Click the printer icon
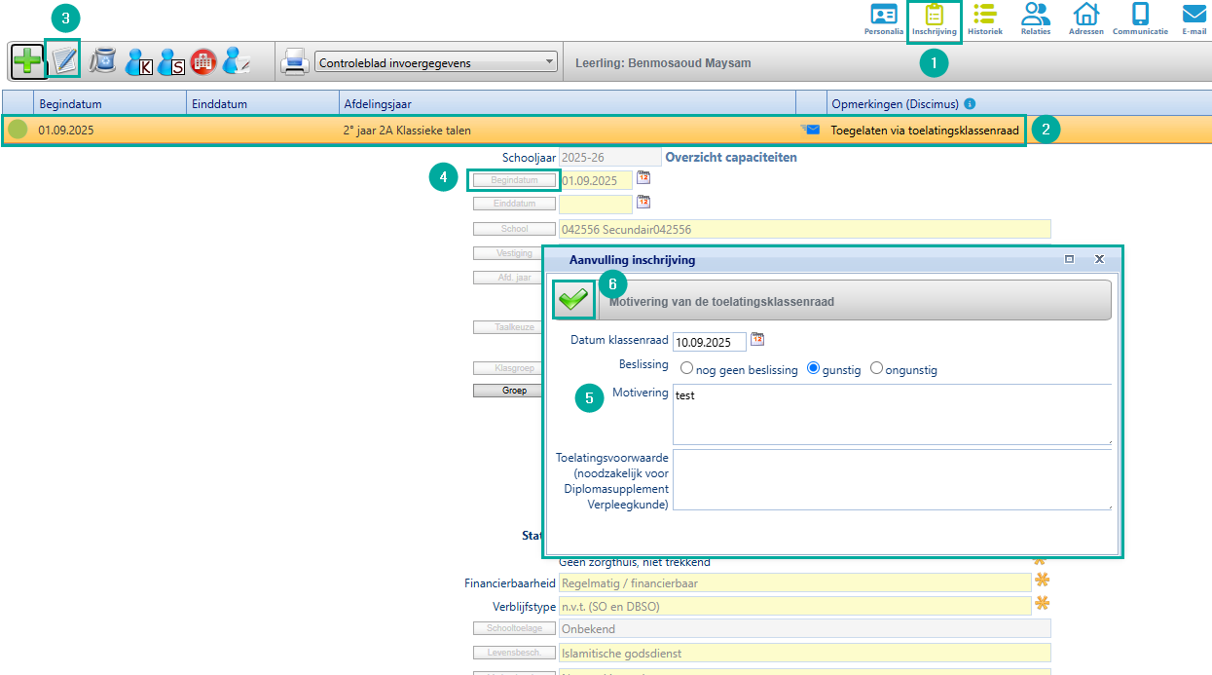This screenshot has height=675, width=1212. (x=295, y=62)
